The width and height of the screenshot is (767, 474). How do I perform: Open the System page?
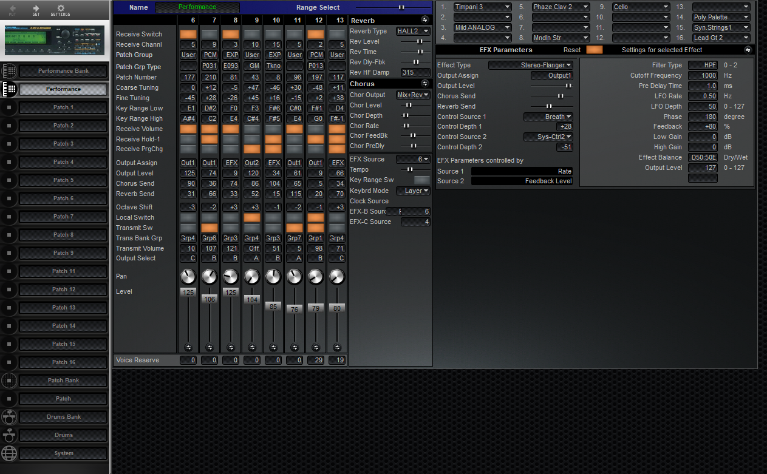pyautogui.click(x=64, y=453)
